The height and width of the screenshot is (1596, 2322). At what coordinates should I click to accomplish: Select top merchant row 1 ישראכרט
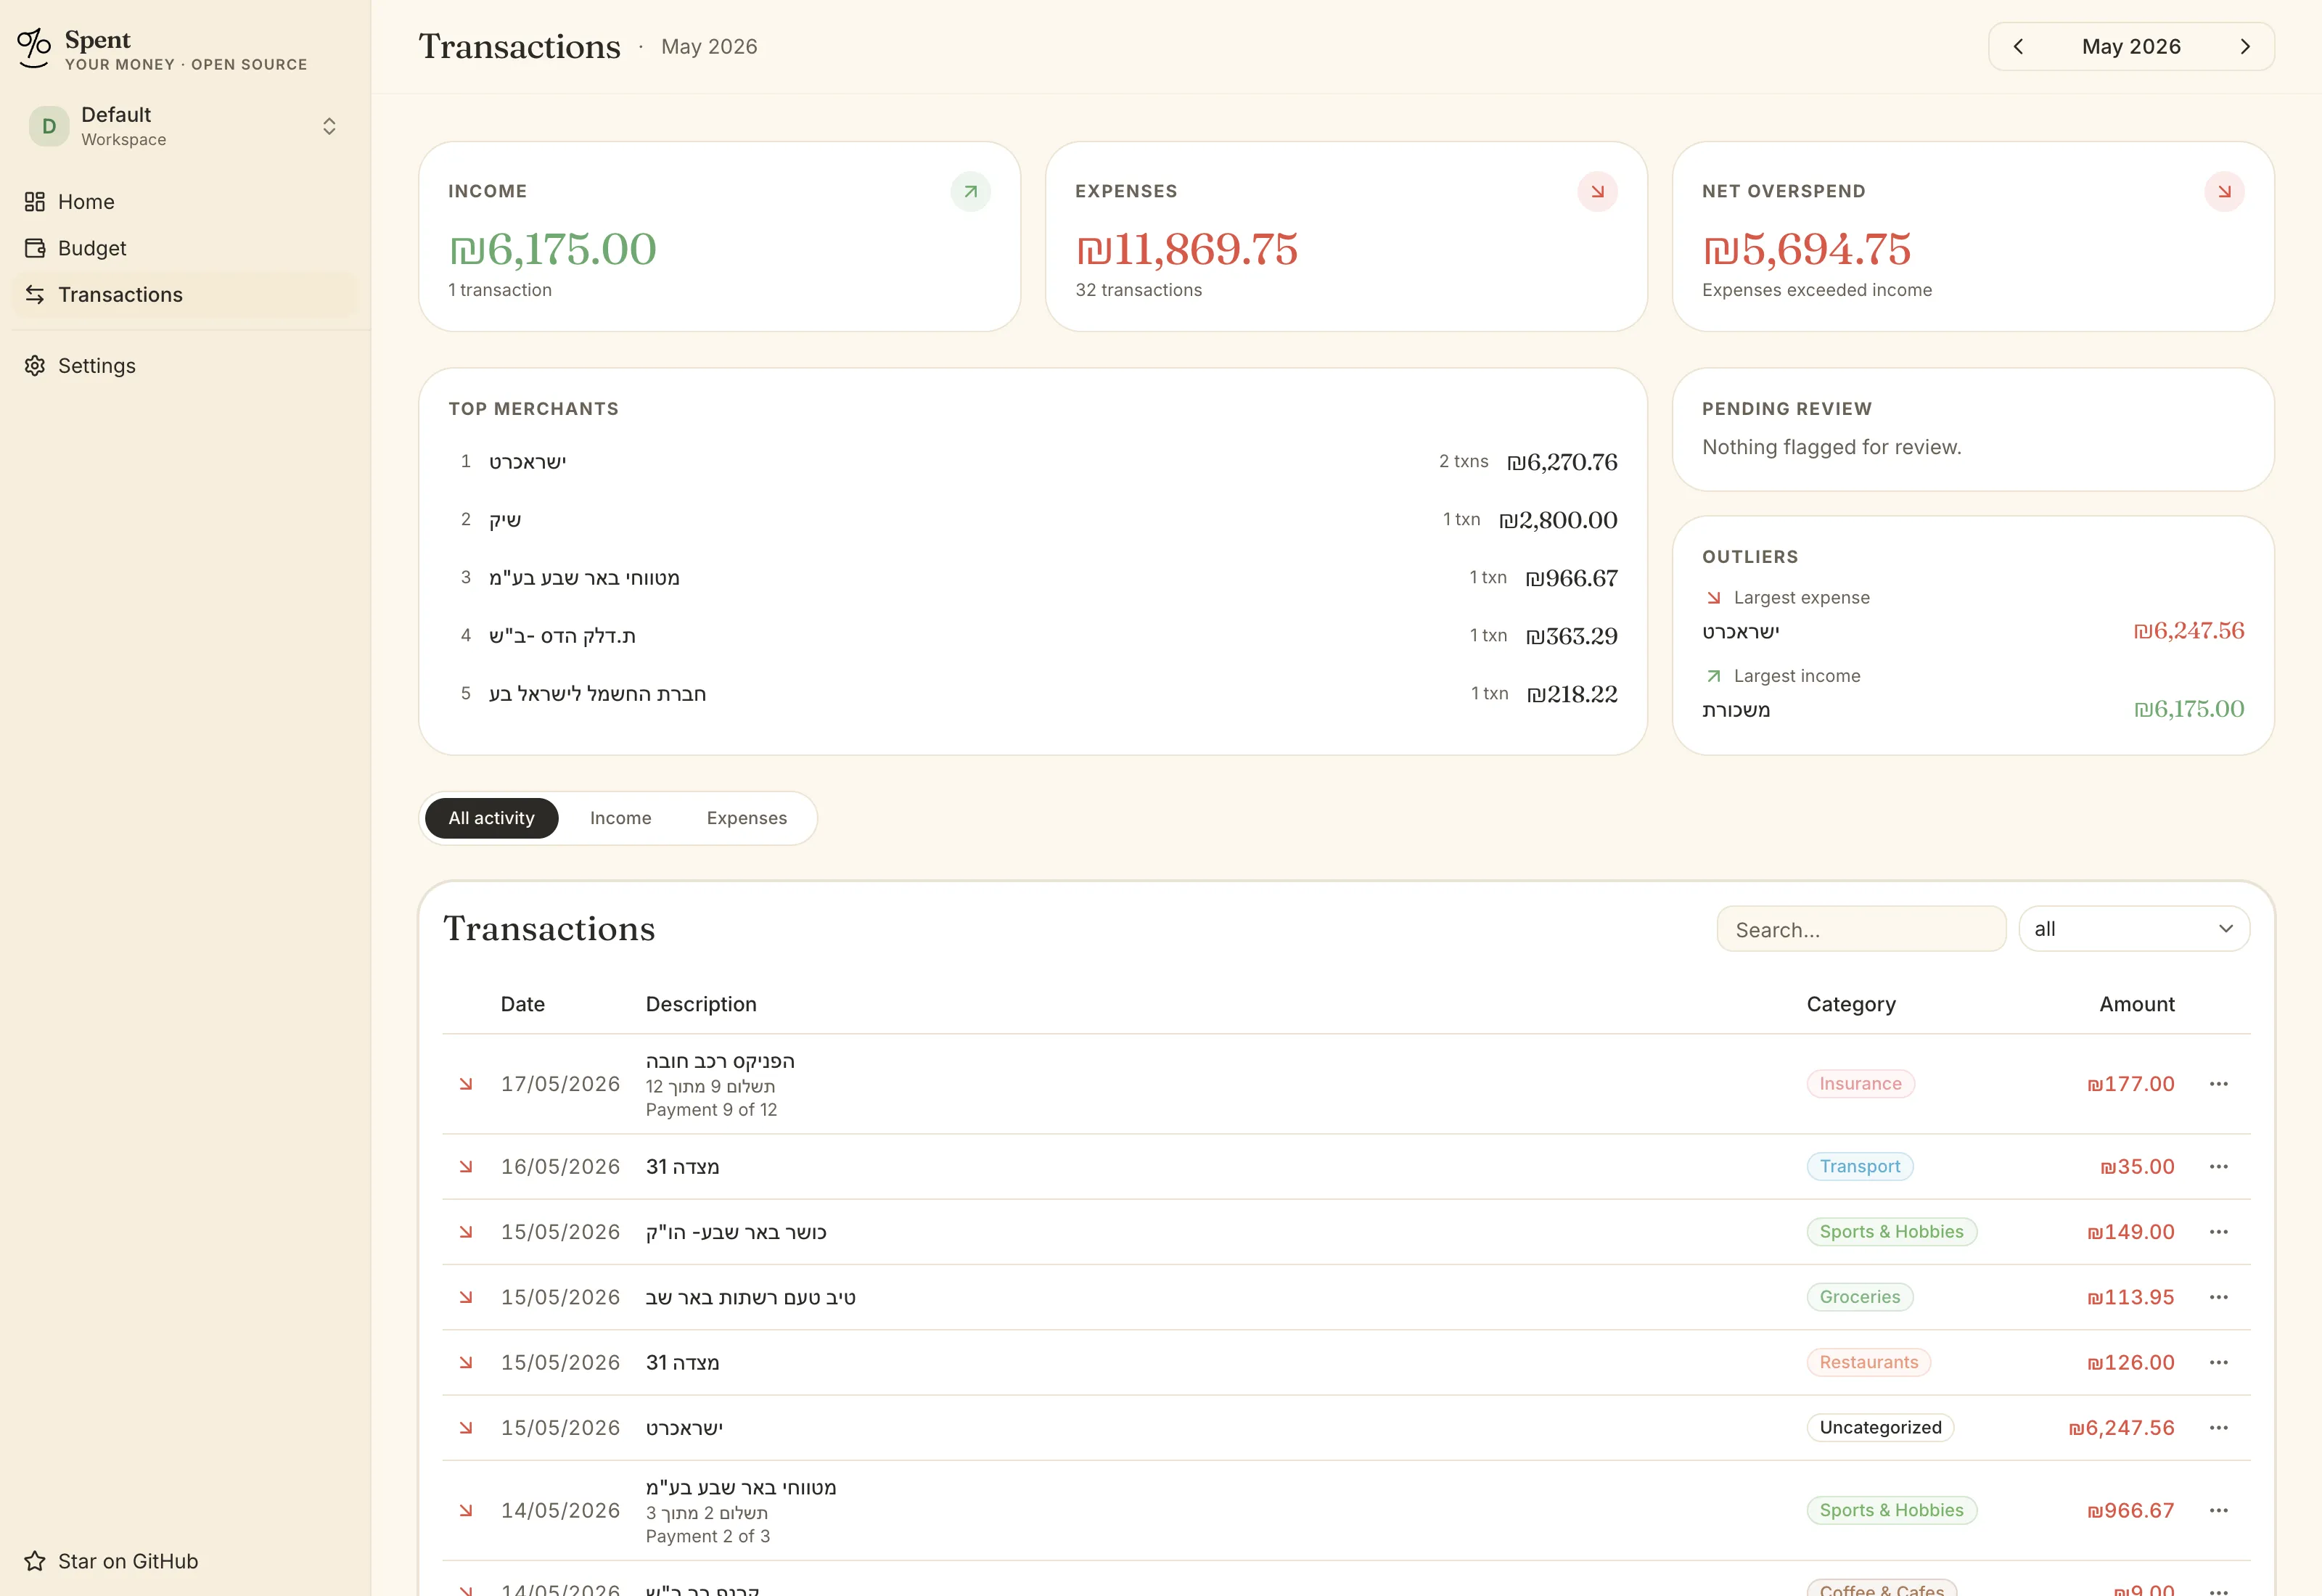(x=1032, y=462)
